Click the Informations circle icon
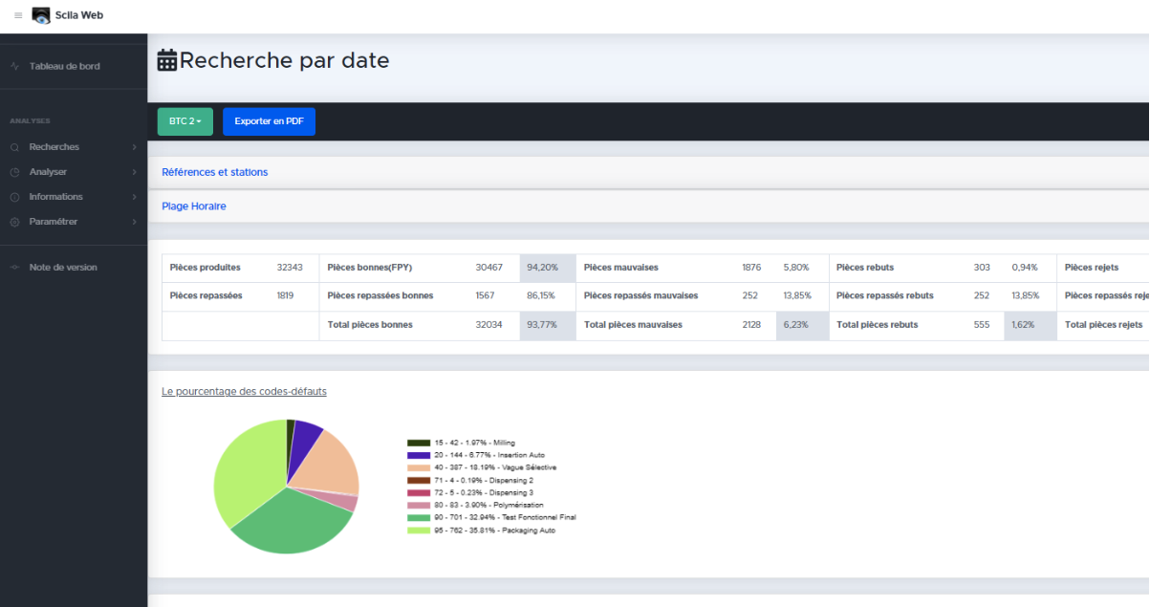 point(14,197)
